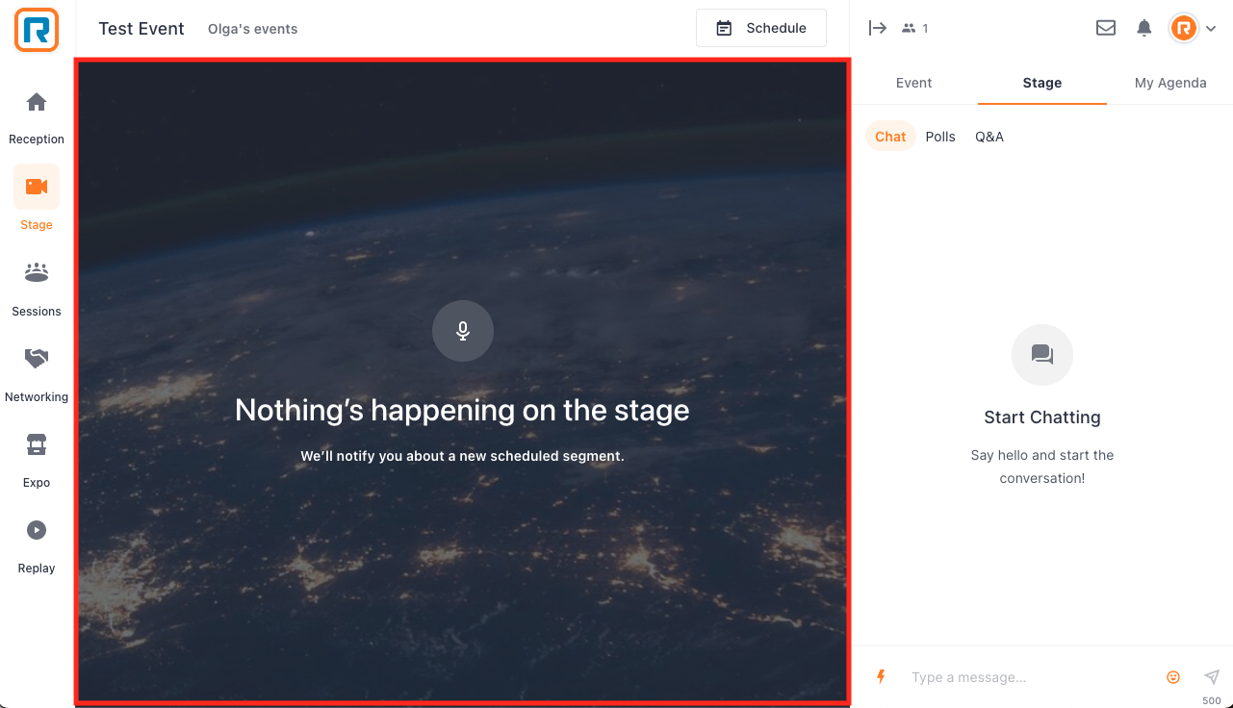View the attendees count icon
1233x708 pixels.
909,28
